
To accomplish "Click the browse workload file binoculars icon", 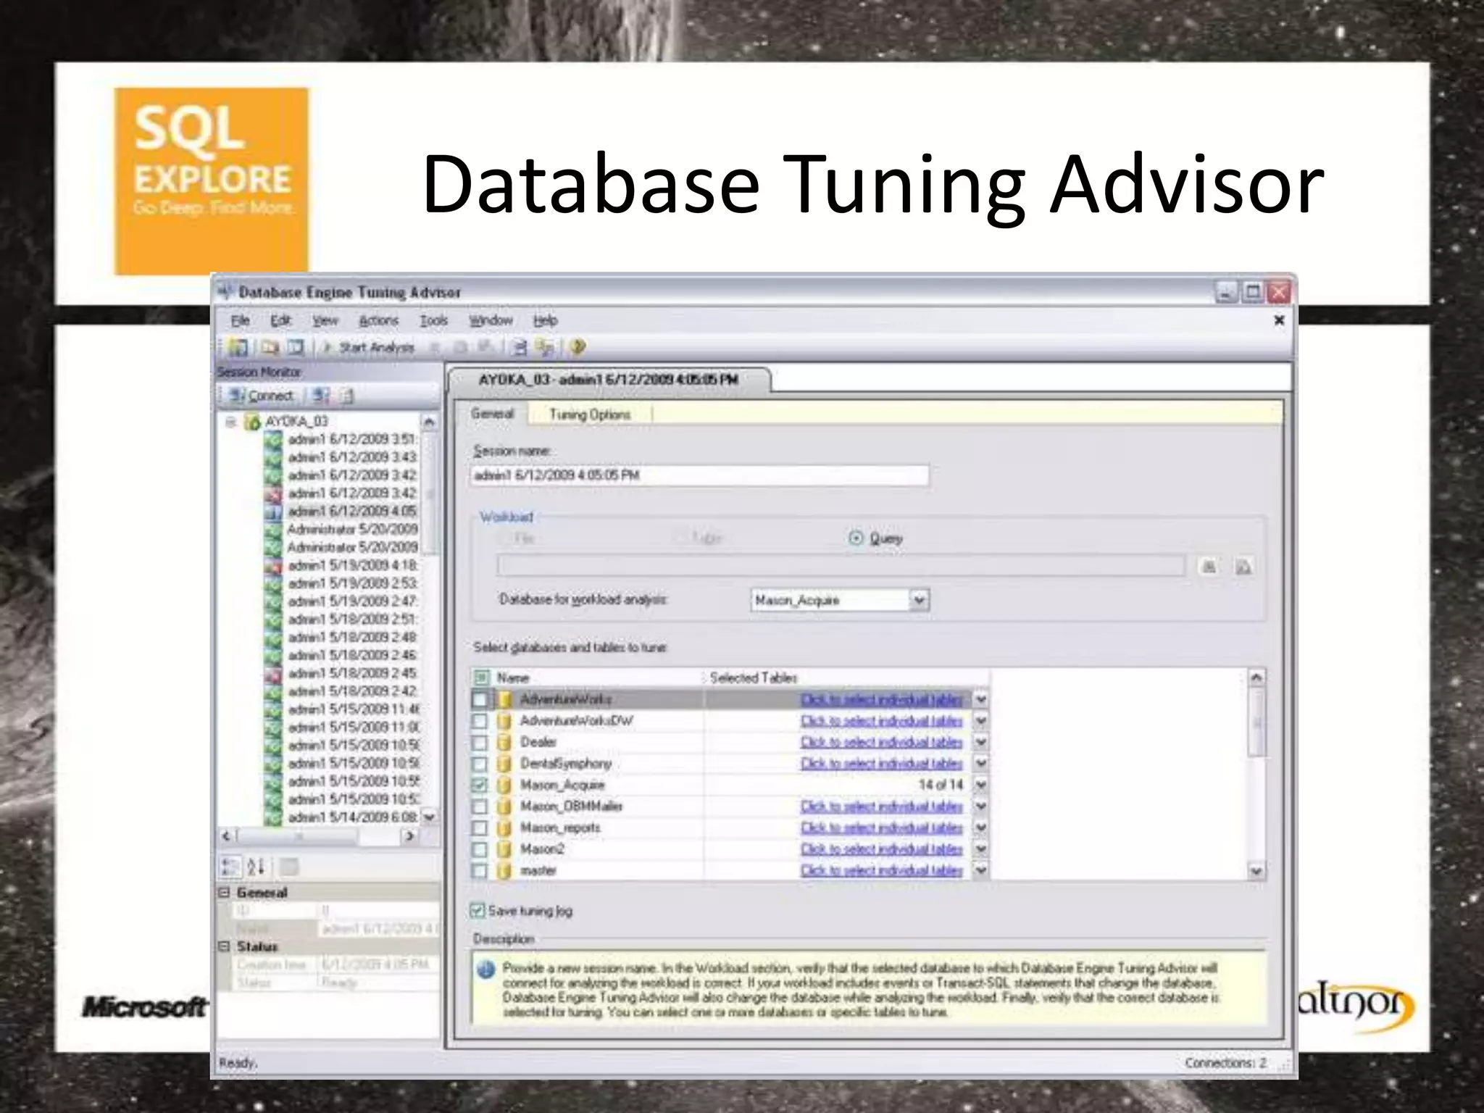I will coord(1209,567).
